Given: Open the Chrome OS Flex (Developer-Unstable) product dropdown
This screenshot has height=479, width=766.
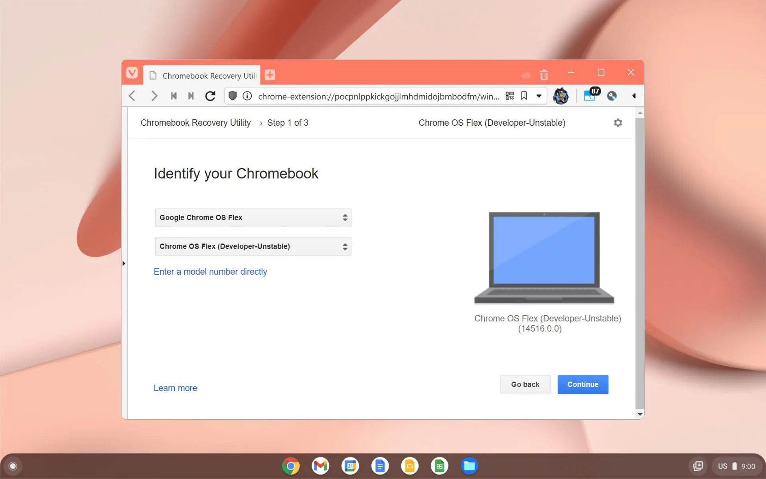Looking at the screenshot, I should (253, 246).
